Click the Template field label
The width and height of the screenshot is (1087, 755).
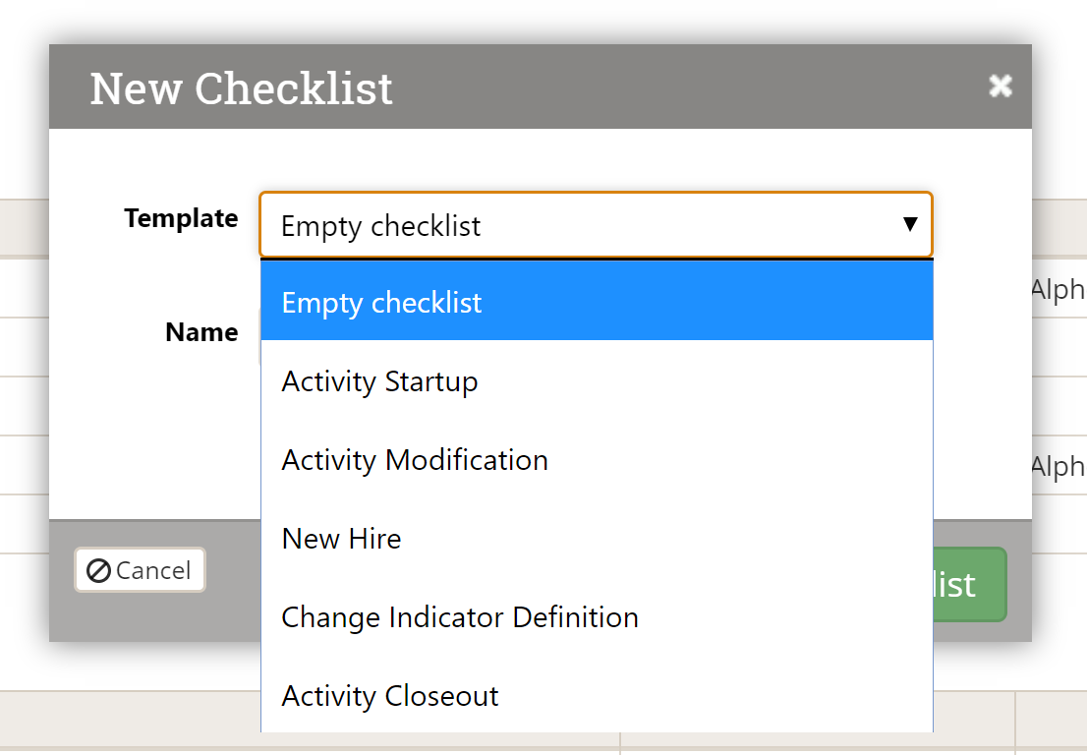[181, 218]
